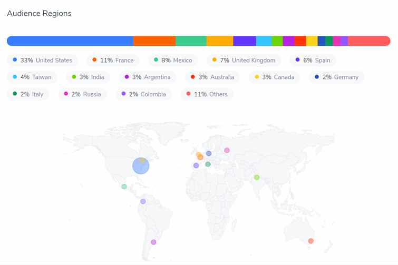Click the orange France bar segment
This screenshot has width=398, height=265.
coord(154,41)
